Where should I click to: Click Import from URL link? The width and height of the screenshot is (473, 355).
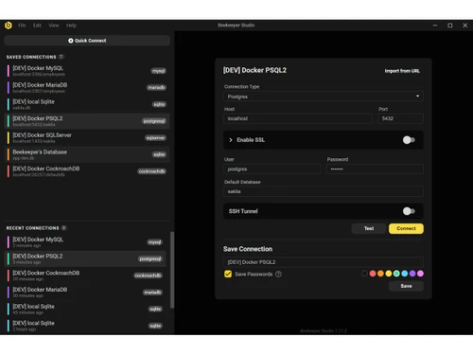coord(402,71)
